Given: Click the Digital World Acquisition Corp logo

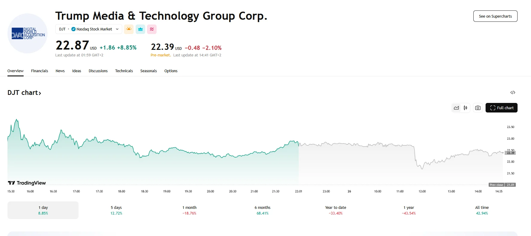Looking at the screenshot, I should tap(27, 33).
